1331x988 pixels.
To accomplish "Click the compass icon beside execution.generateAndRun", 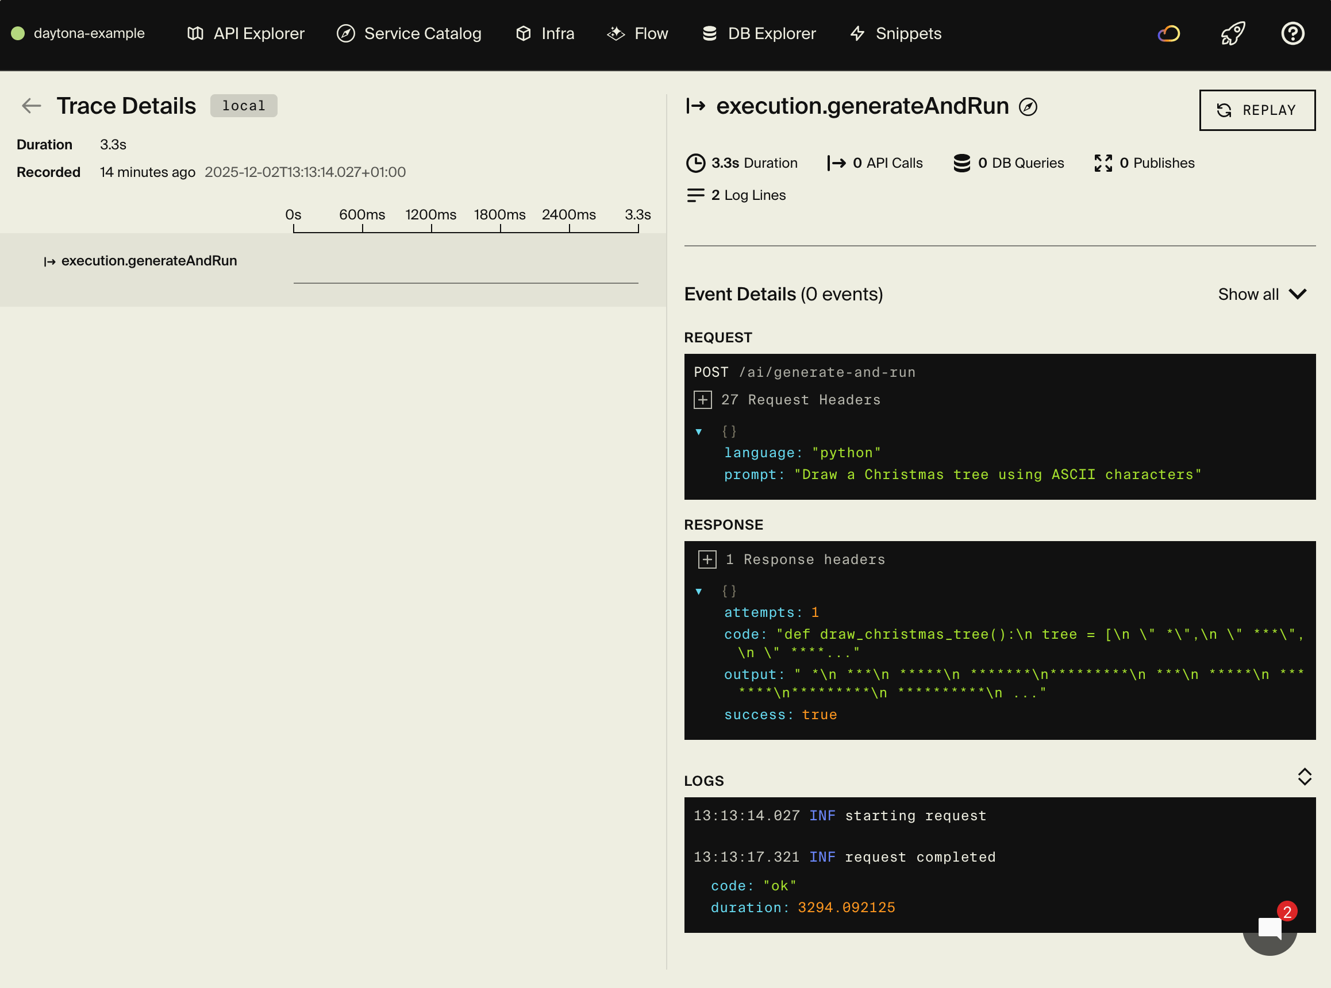I will tap(1028, 106).
